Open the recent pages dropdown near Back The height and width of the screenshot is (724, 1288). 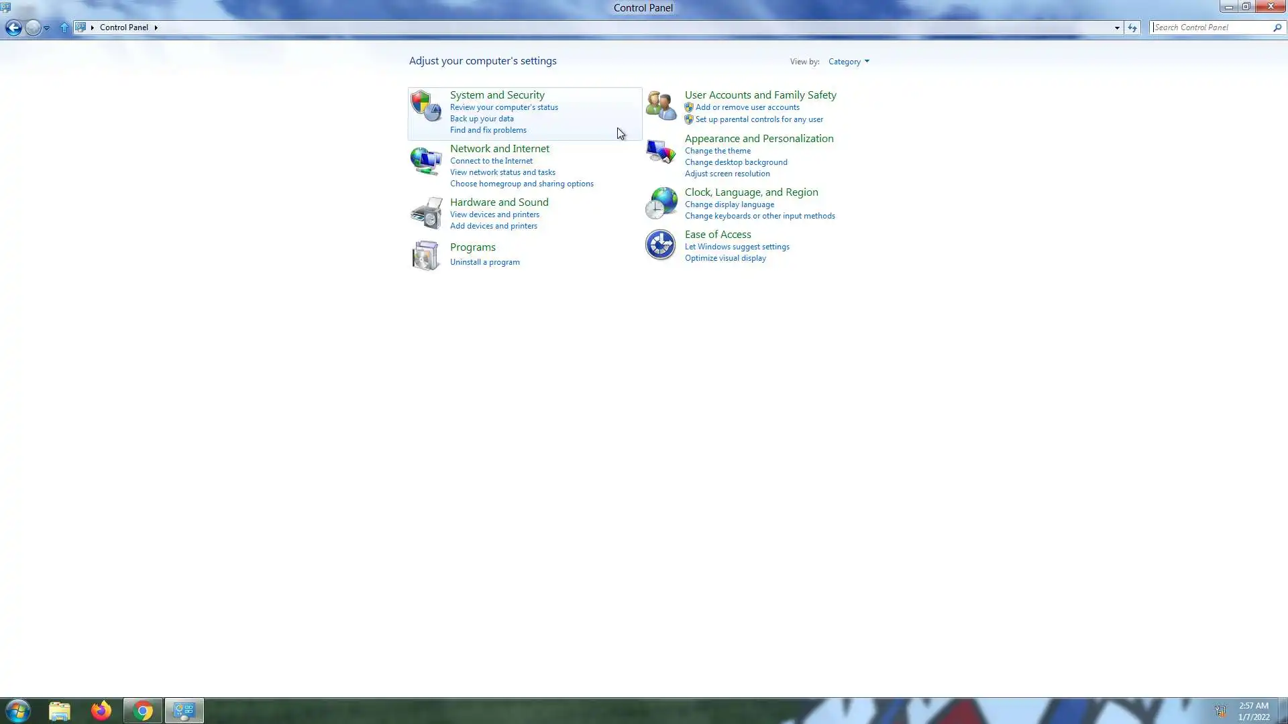46,28
